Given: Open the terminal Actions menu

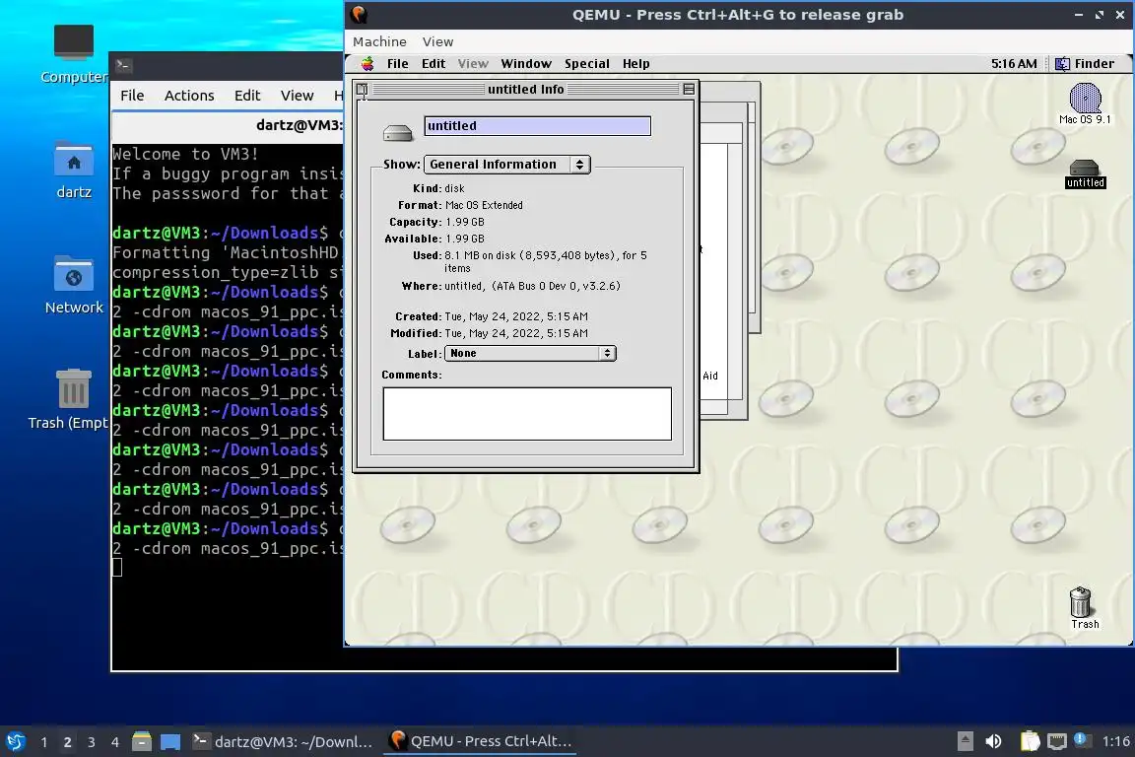Looking at the screenshot, I should pos(189,96).
